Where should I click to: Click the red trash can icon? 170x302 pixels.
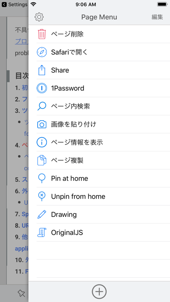tap(42, 34)
